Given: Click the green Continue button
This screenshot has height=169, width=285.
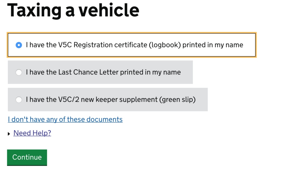Looking at the screenshot, I should click(x=27, y=157).
